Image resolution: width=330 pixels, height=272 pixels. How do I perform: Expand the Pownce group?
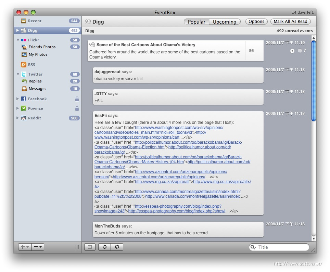pyautogui.click(x=18, y=108)
